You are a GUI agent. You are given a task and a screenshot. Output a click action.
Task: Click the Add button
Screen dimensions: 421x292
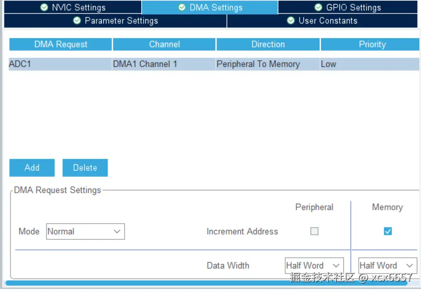click(32, 168)
